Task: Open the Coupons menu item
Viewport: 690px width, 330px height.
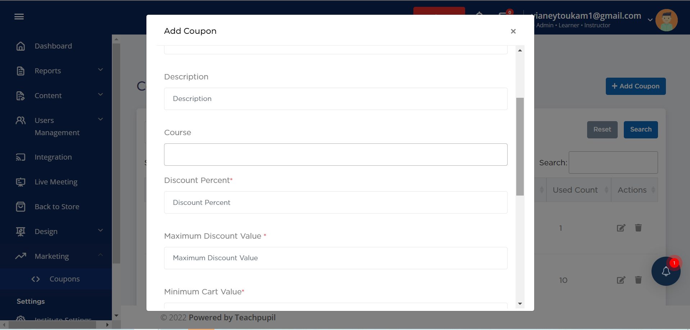Action: click(x=64, y=279)
